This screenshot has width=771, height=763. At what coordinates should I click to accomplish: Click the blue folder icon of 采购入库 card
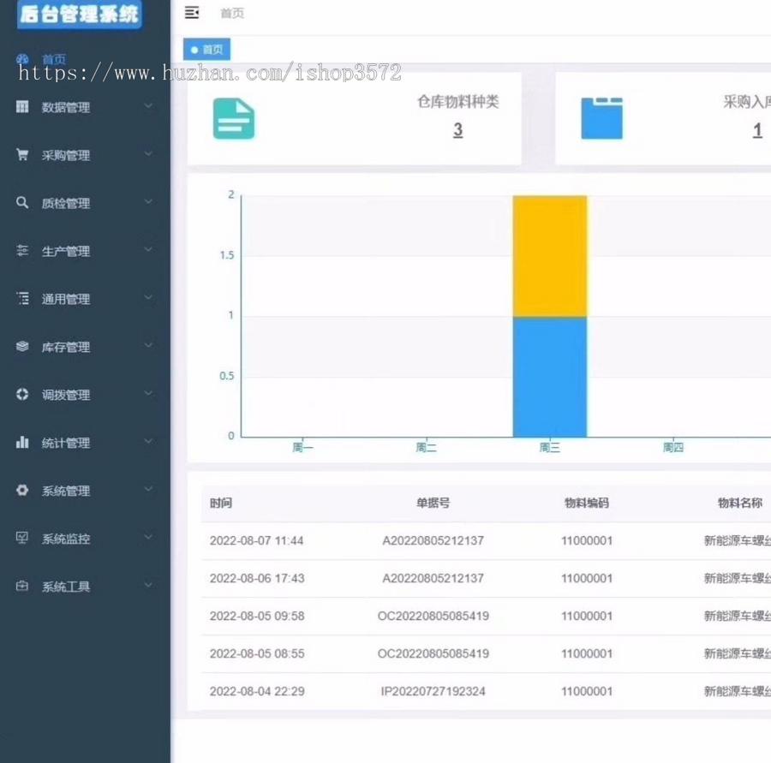601,118
